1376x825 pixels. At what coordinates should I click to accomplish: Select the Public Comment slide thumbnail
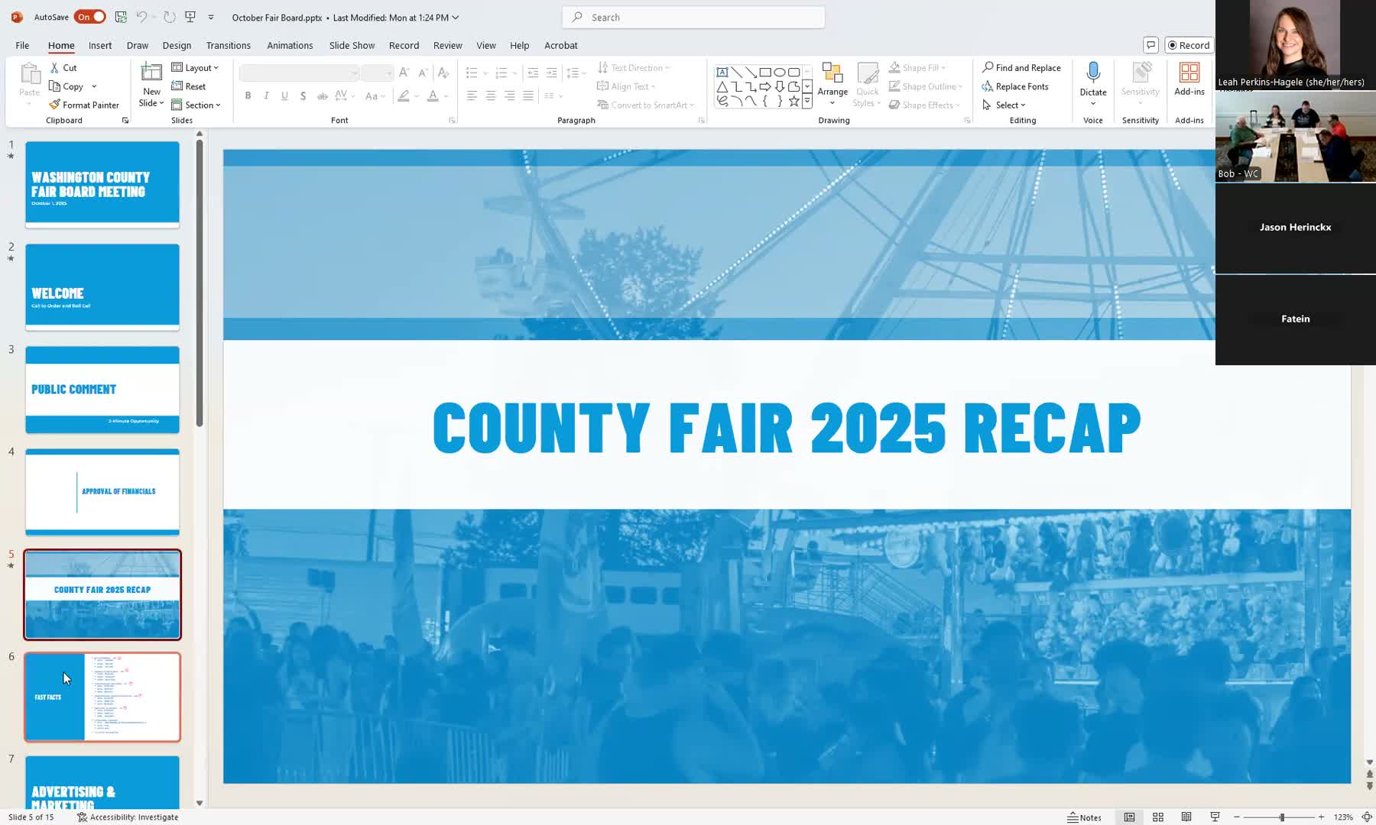[x=102, y=390]
